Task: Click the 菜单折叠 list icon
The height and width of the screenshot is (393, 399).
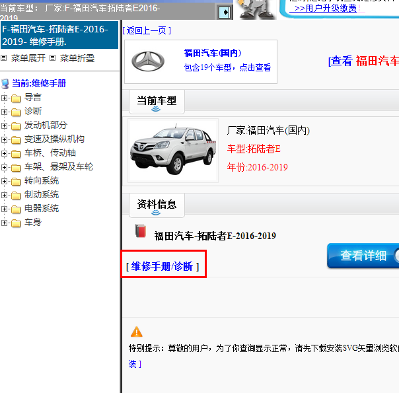Action: 52,58
